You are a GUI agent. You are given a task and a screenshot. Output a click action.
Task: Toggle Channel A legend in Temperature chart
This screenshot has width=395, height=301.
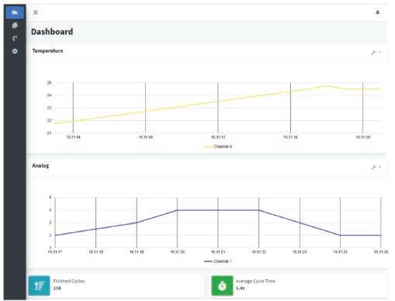pos(218,147)
